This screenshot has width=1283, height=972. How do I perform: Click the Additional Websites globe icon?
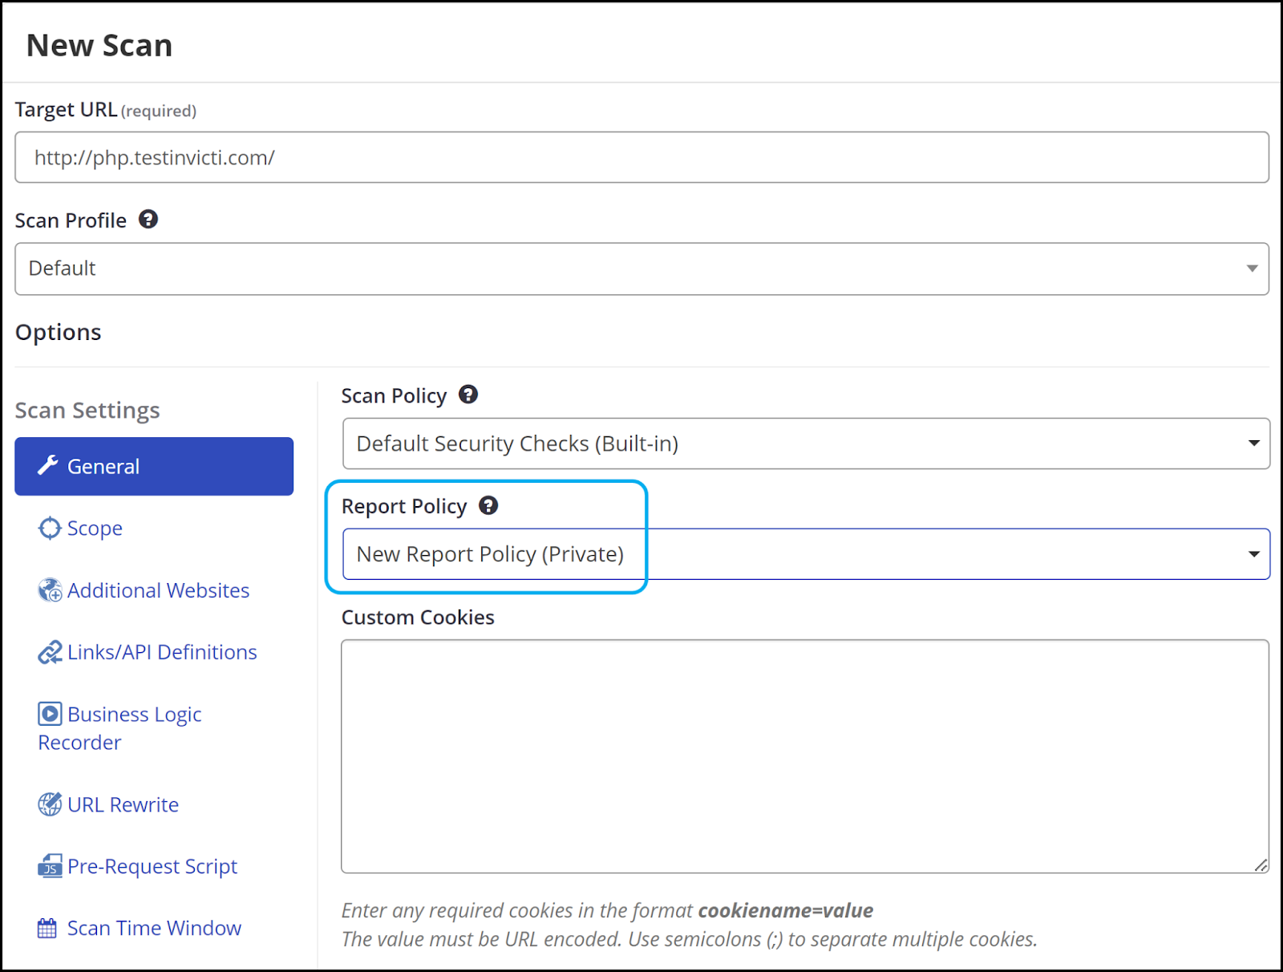[x=50, y=589]
